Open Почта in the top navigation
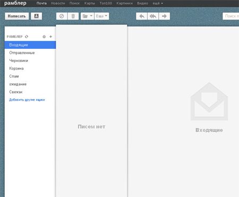 [41, 3]
